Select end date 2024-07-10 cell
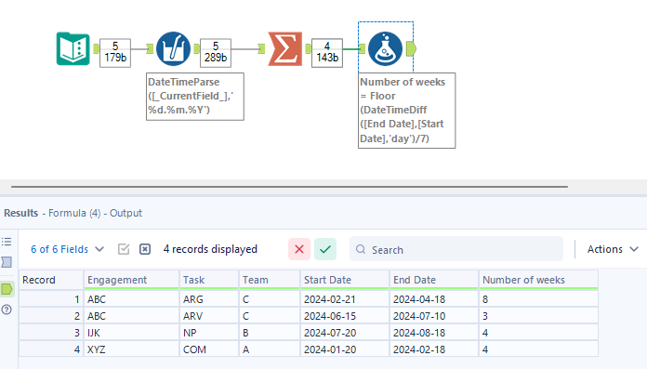647x369 pixels. [434, 316]
